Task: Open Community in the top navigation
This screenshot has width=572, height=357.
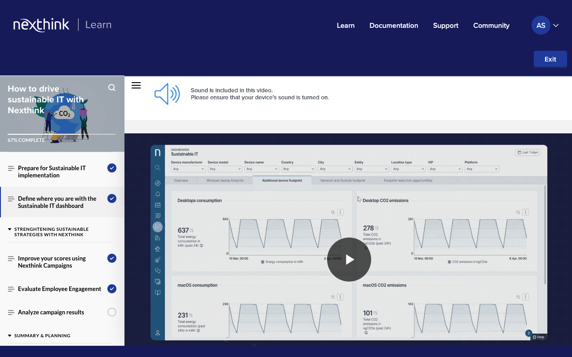Action: point(491,26)
